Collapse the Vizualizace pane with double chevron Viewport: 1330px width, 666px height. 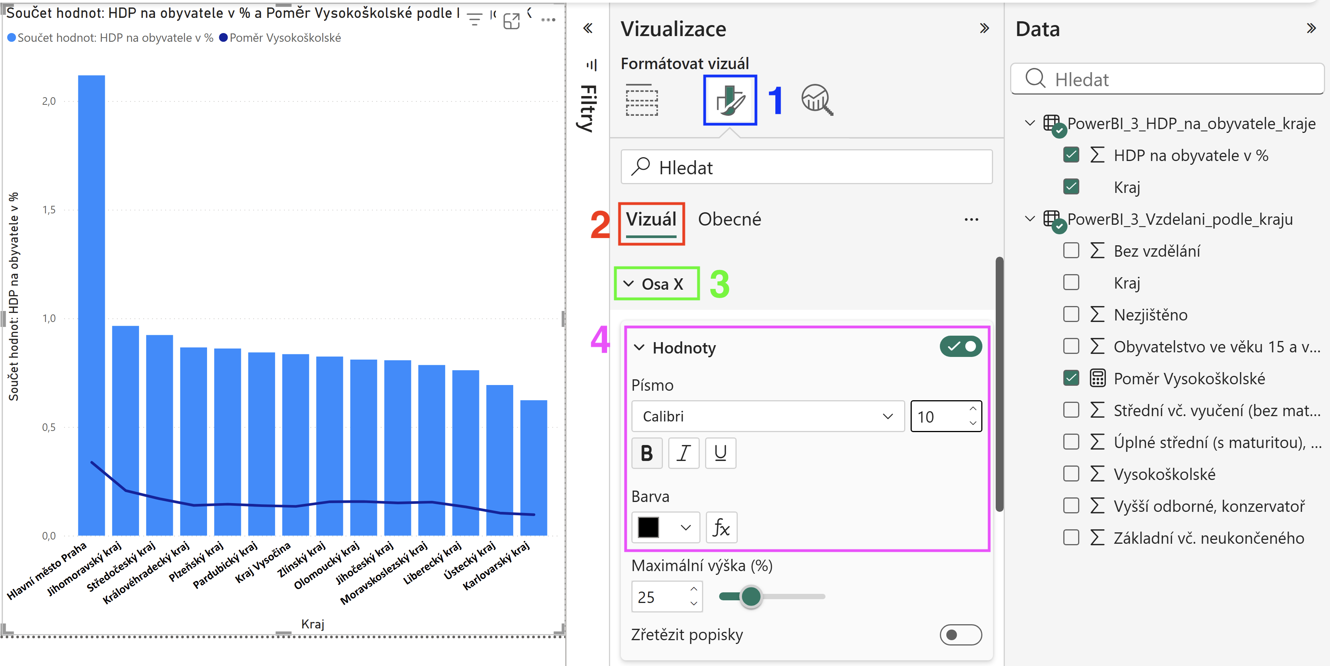pyautogui.click(x=984, y=28)
